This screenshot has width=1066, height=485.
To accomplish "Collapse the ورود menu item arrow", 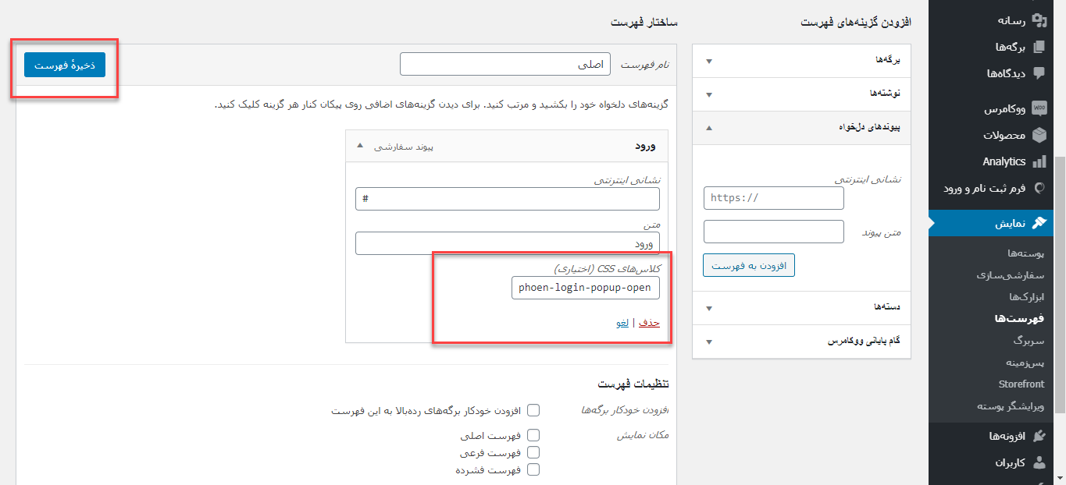I will [x=360, y=146].
